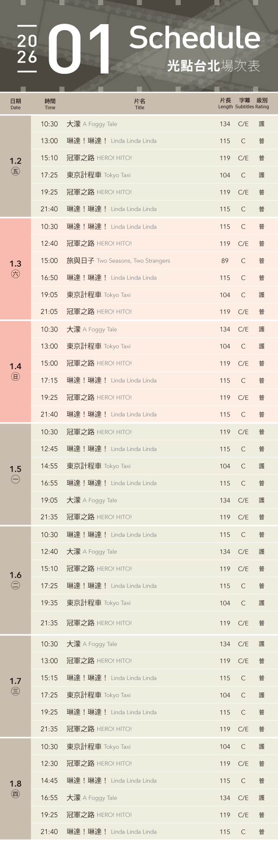The height and width of the screenshot is (841, 278).
Task: Click the circled 一 symbol under date 1.5
Action: pos(15,479)
